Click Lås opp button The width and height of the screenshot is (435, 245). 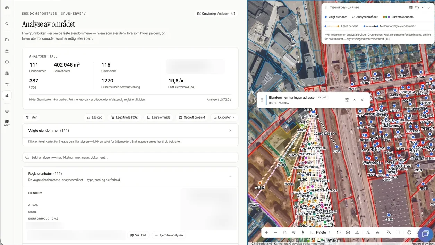pos(94,117)
